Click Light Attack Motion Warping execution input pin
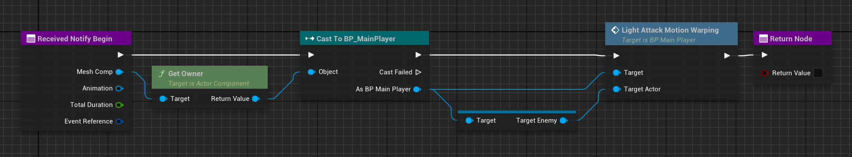852x157 pixels. pyautogui.click(x=616, y=56)
